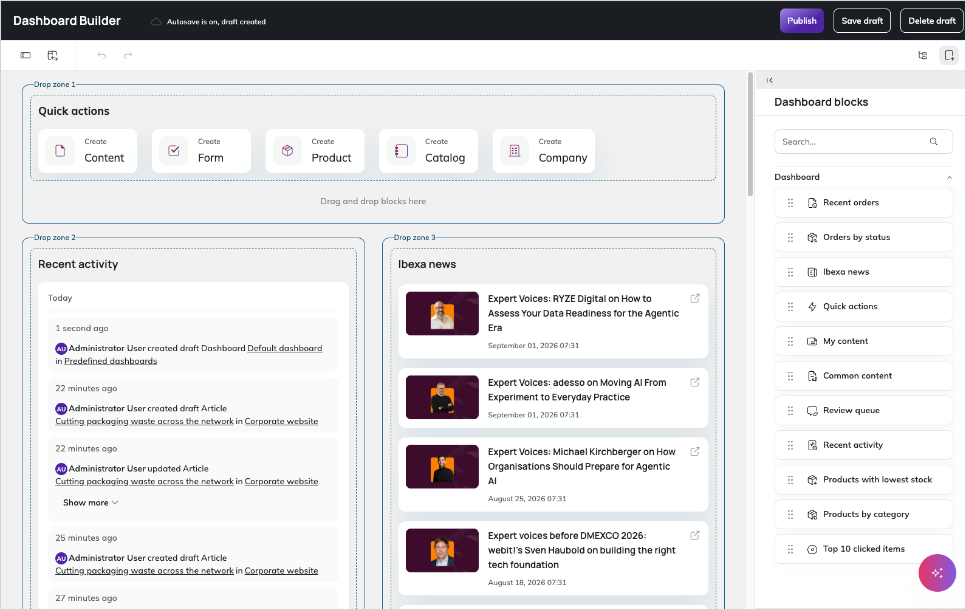Click Dashboard Builder title
The height and width of the screenshot is (610, 966).
coord(67,21)
